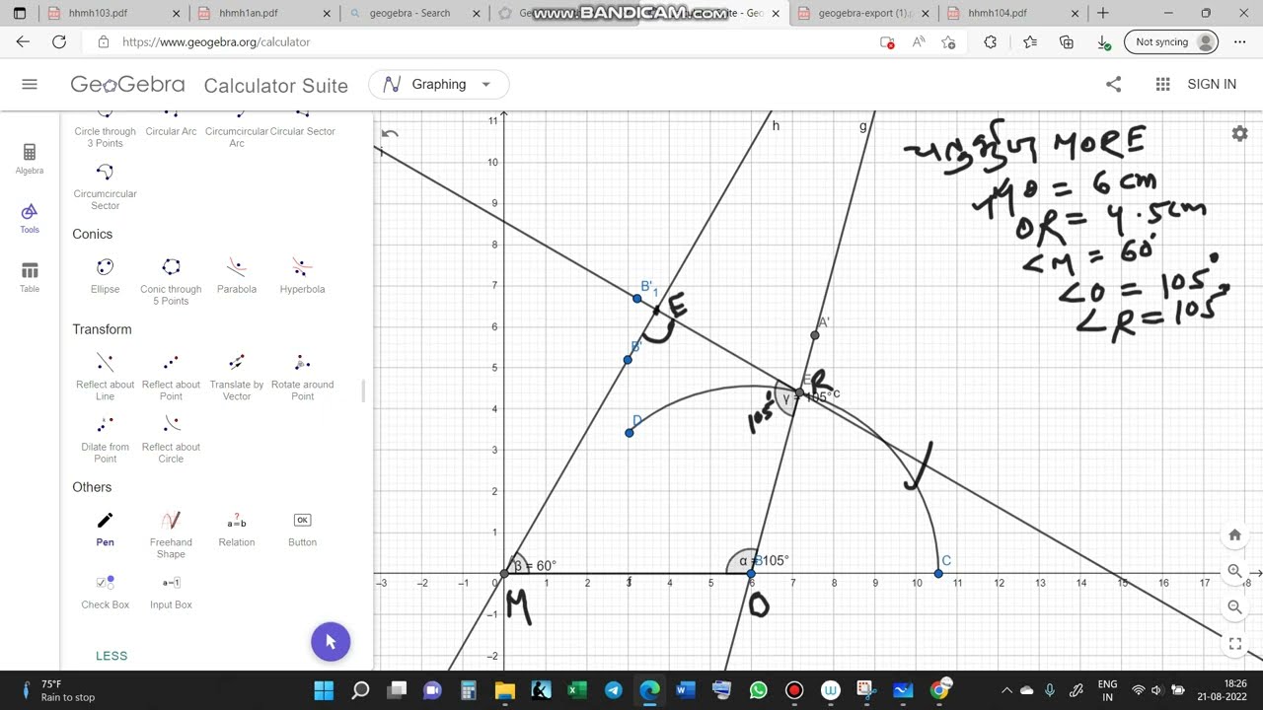This screenshot has height=710, width=1263.
Task: Reload the GeoGebra page
Action: point(59,42)
